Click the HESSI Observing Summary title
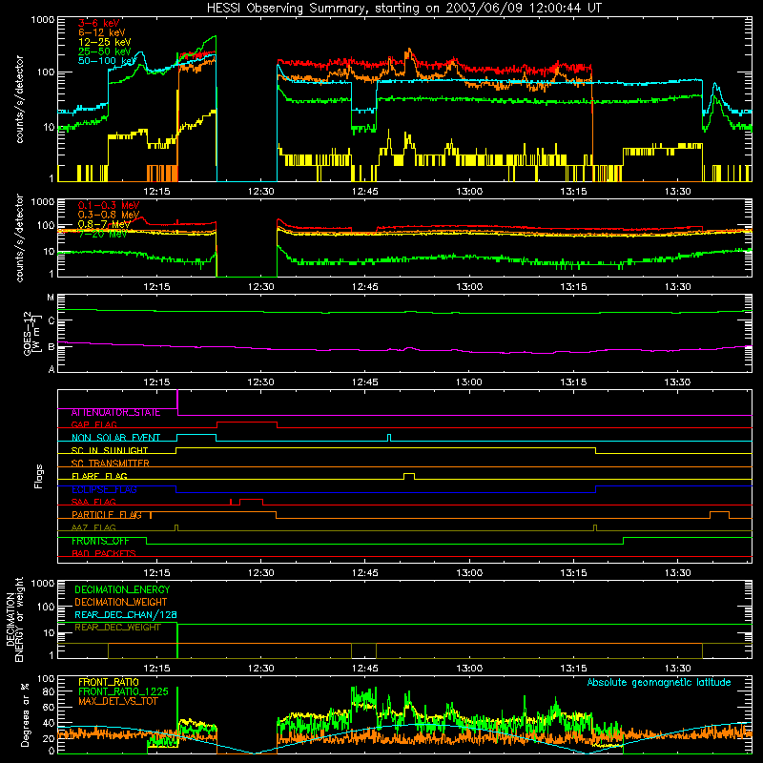The image size is (763, 763). (x=403, y=9)
